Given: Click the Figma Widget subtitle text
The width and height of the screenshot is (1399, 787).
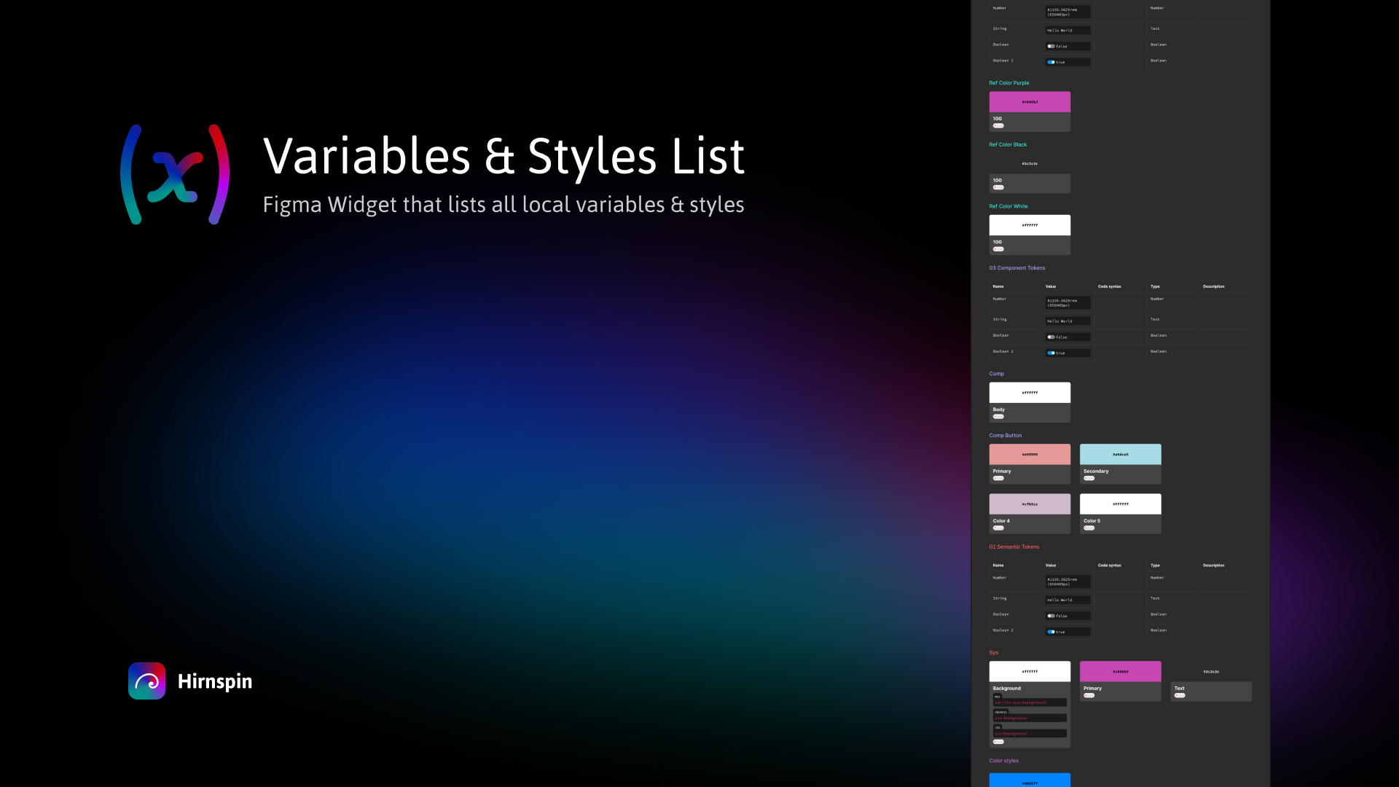Looking at the screenshot, I should pyautogui.click(x=503, y=205).
